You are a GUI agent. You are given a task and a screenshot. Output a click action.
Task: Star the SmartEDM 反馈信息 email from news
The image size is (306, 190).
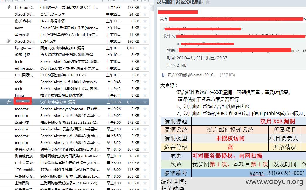click(x=145, y=28)
